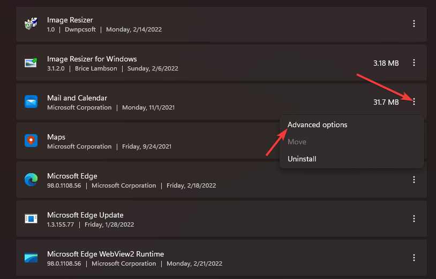This screenshot has height=279, width=436.
Task: Select Uninstall in the context menu
Action: [302, 159]
